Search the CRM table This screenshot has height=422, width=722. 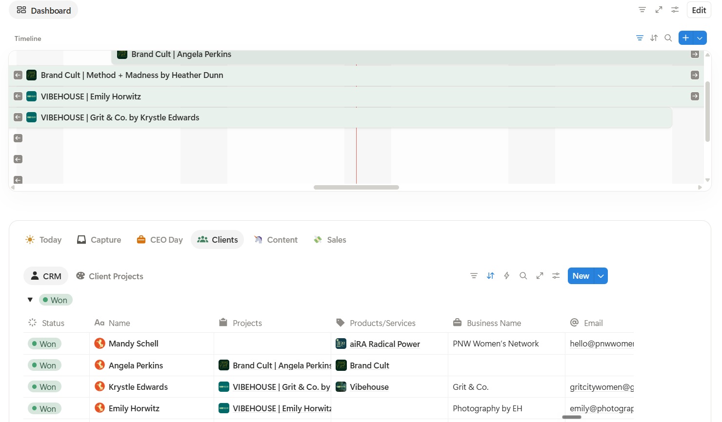point(523,276)
